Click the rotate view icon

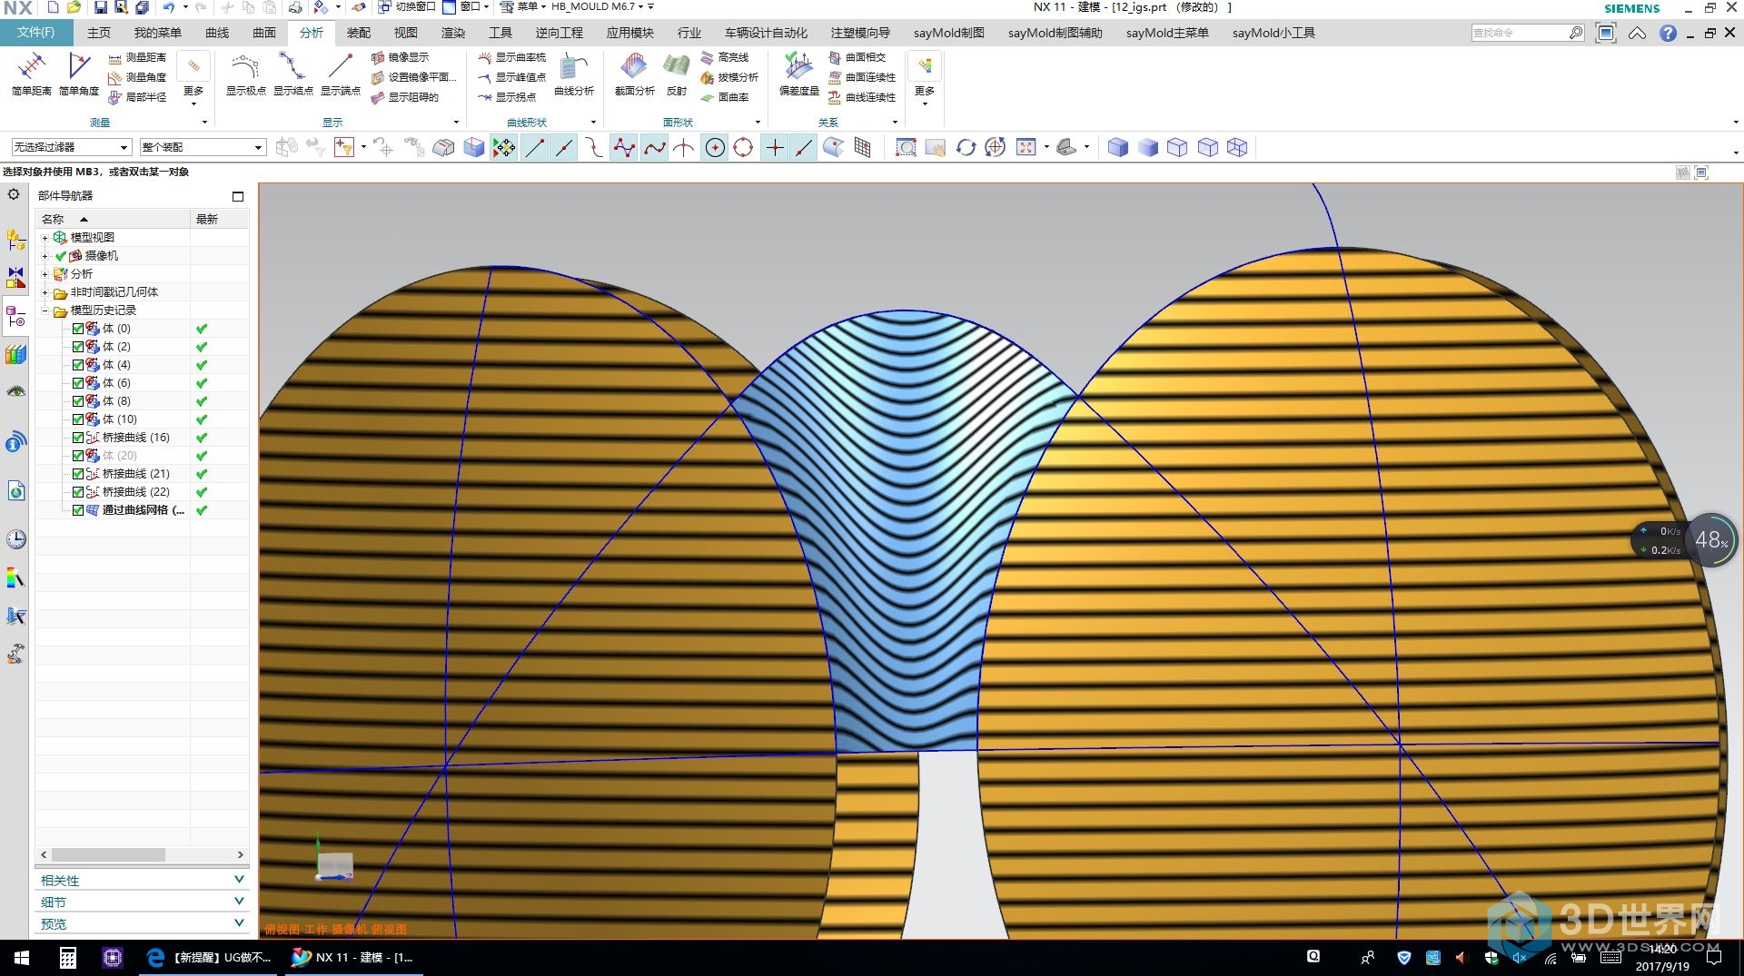click(x=966, y=147)
